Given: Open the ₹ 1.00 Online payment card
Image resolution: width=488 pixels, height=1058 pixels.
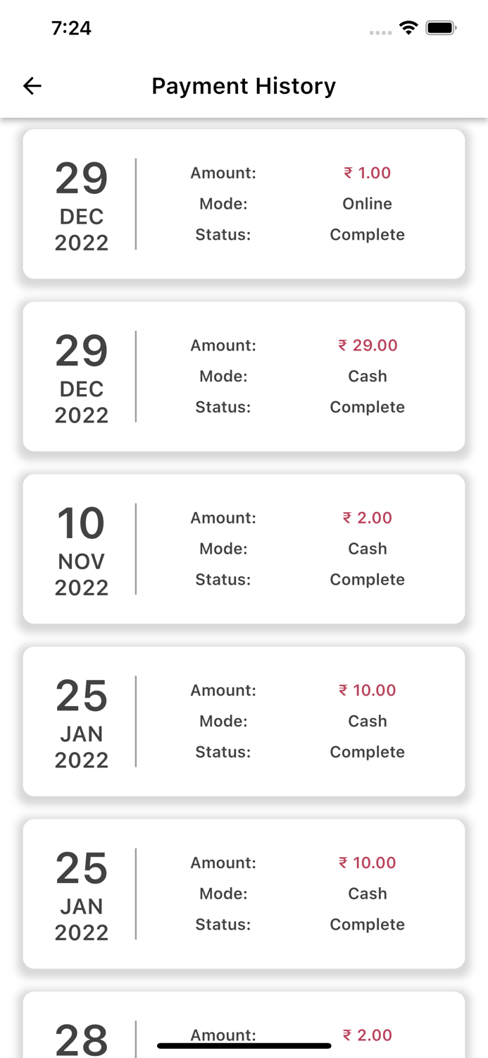Looking at the screenshot, I should (x=244, y=204).
